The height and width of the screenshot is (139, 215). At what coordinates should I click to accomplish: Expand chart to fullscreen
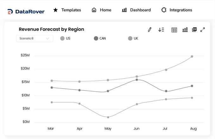point(203,29)
